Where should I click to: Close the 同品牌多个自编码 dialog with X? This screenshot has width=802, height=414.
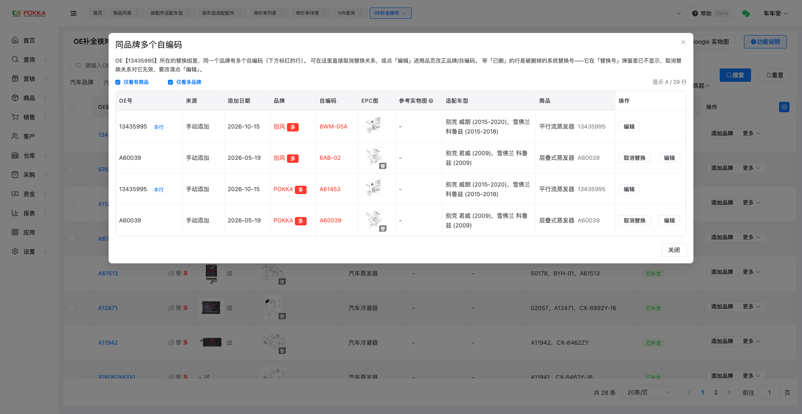pos(683,42)
